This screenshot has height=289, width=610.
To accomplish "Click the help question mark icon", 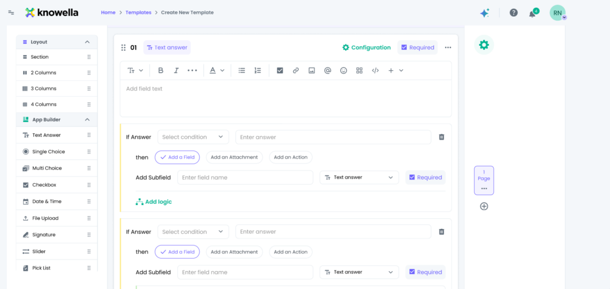I will [513, 12].
